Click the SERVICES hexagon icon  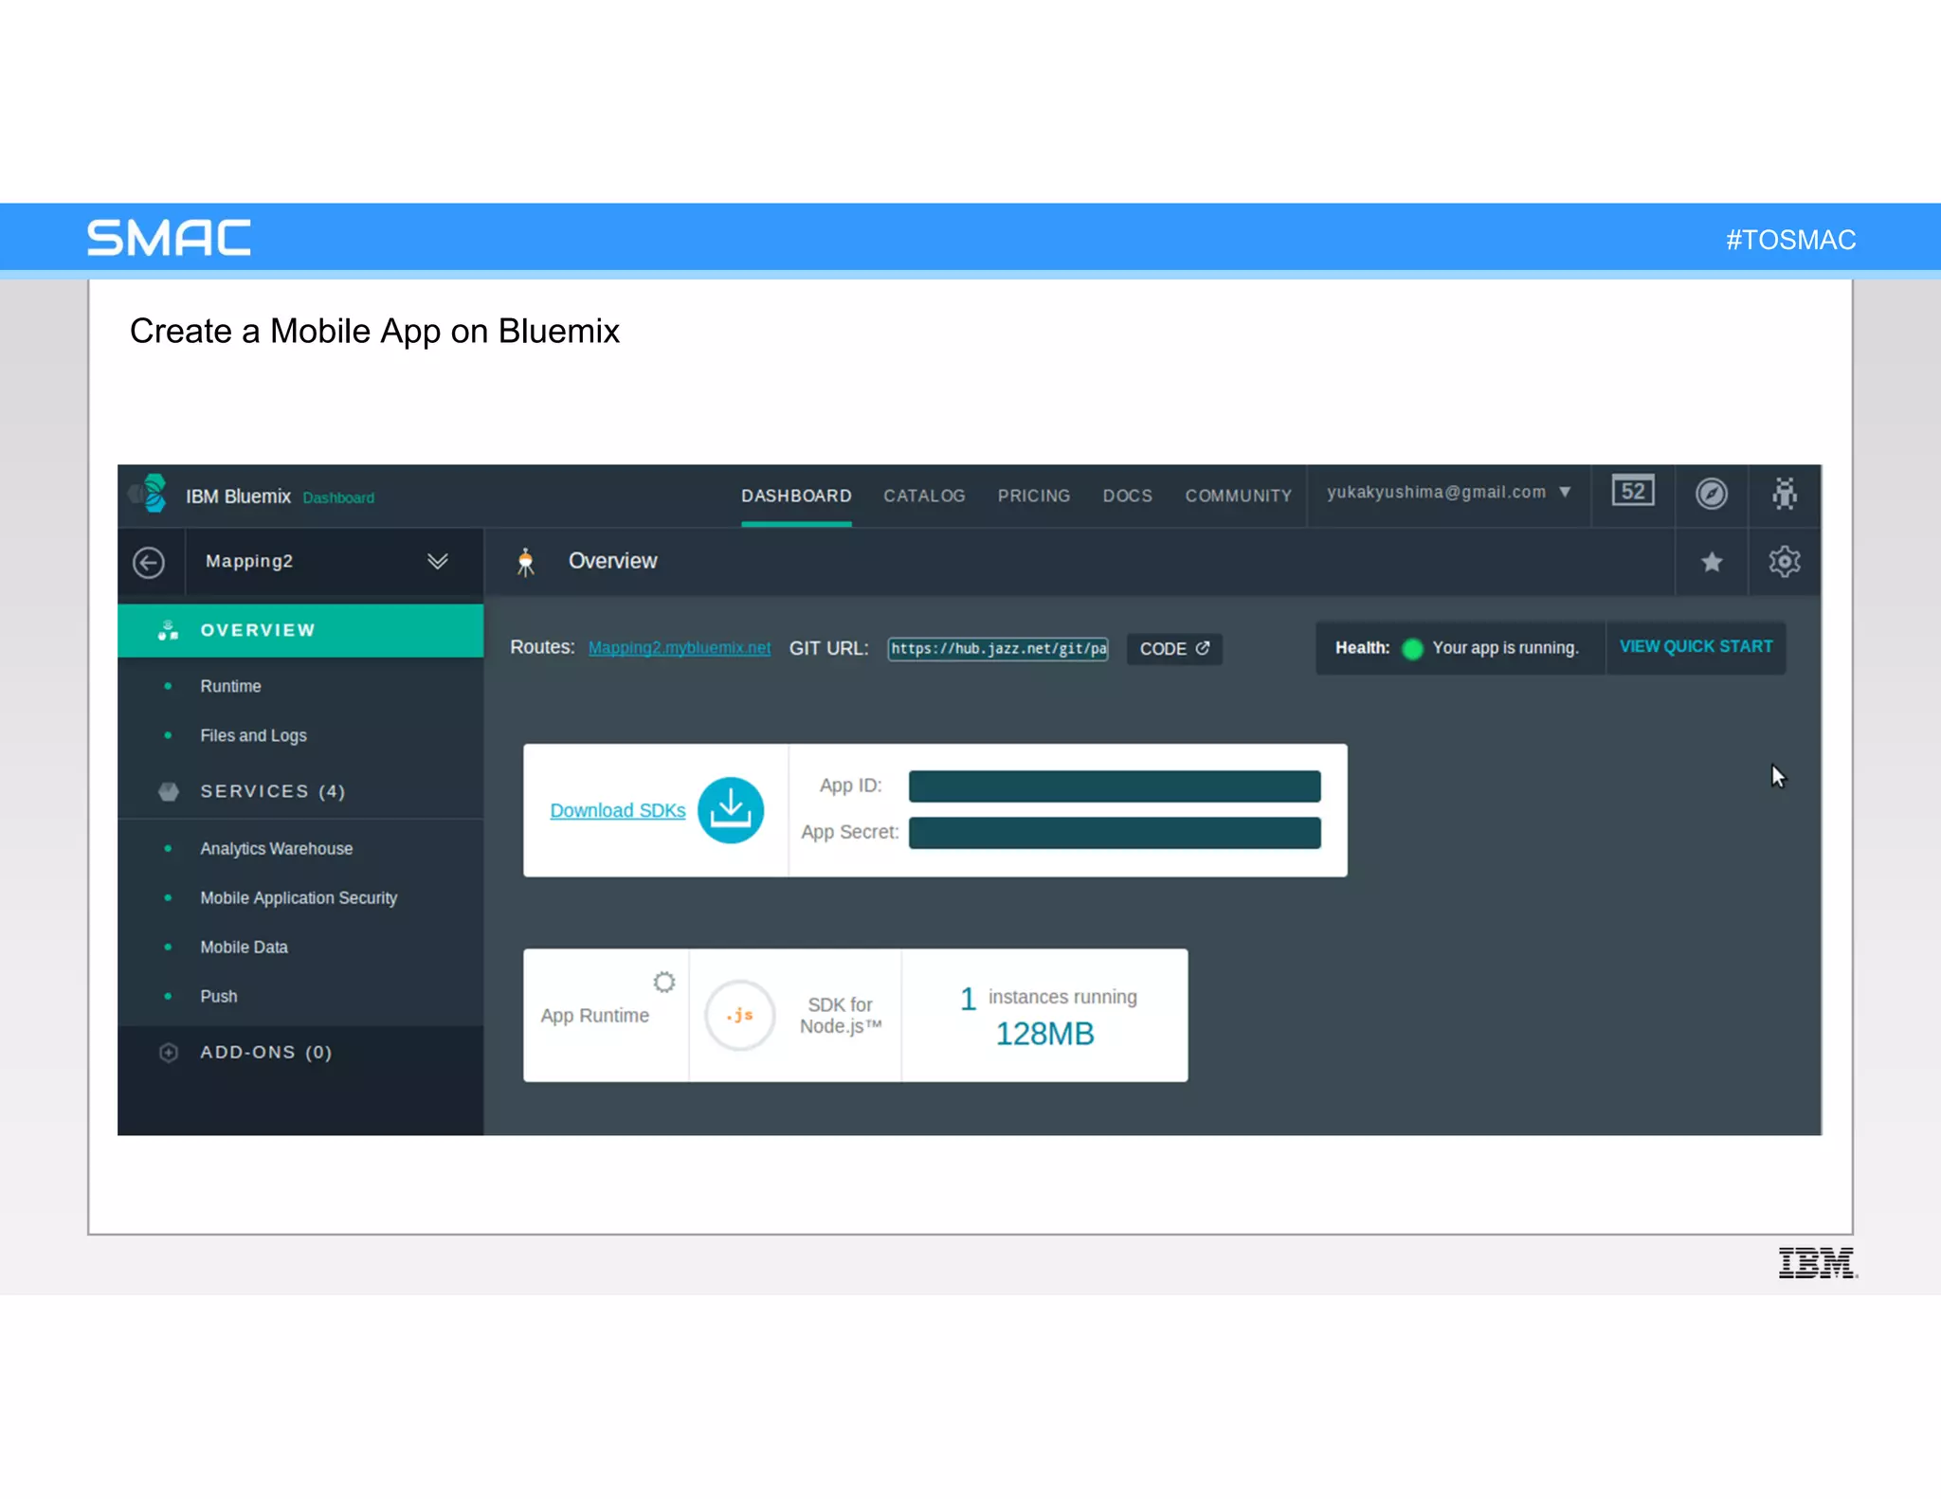tap(169, 791)
